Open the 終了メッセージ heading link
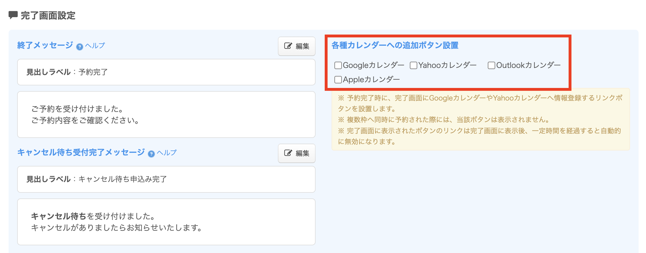The height and width of the screenshot is (253, 646). click(x=45, y=45)
